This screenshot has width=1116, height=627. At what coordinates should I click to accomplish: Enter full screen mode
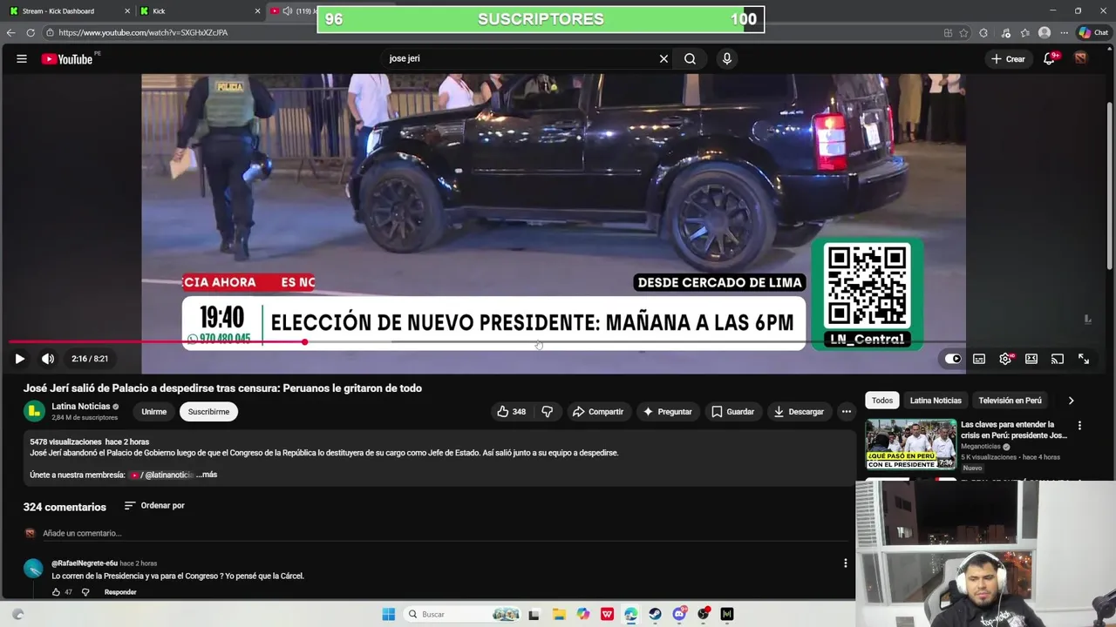point(1084,359)
